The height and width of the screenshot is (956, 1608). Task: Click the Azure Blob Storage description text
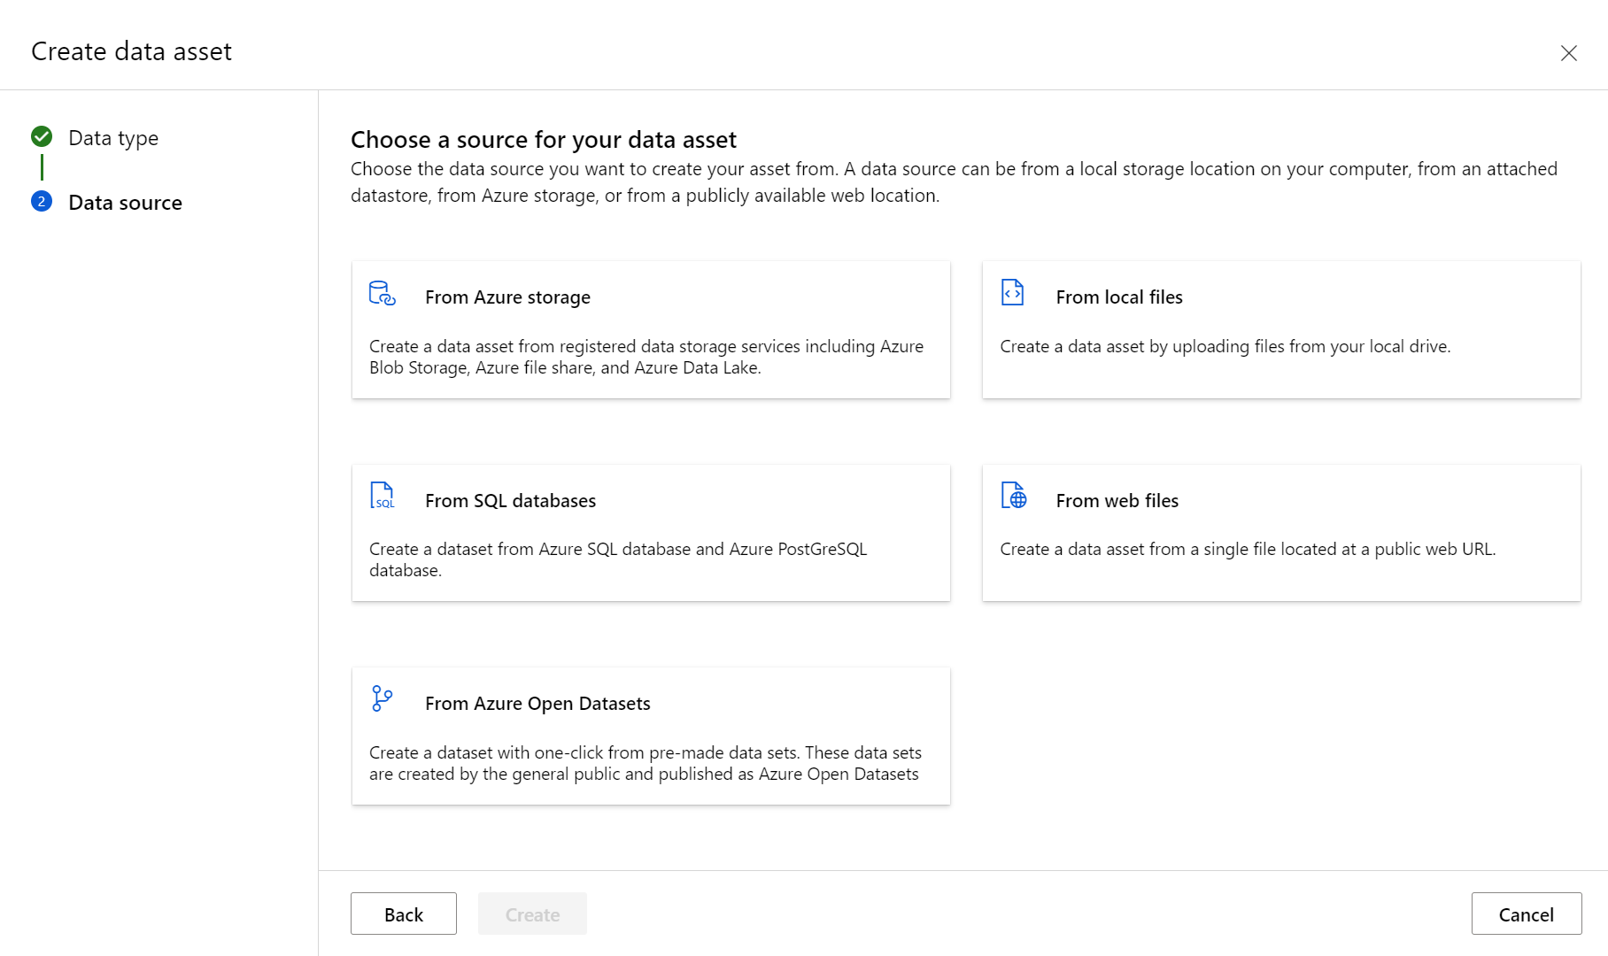646,357
